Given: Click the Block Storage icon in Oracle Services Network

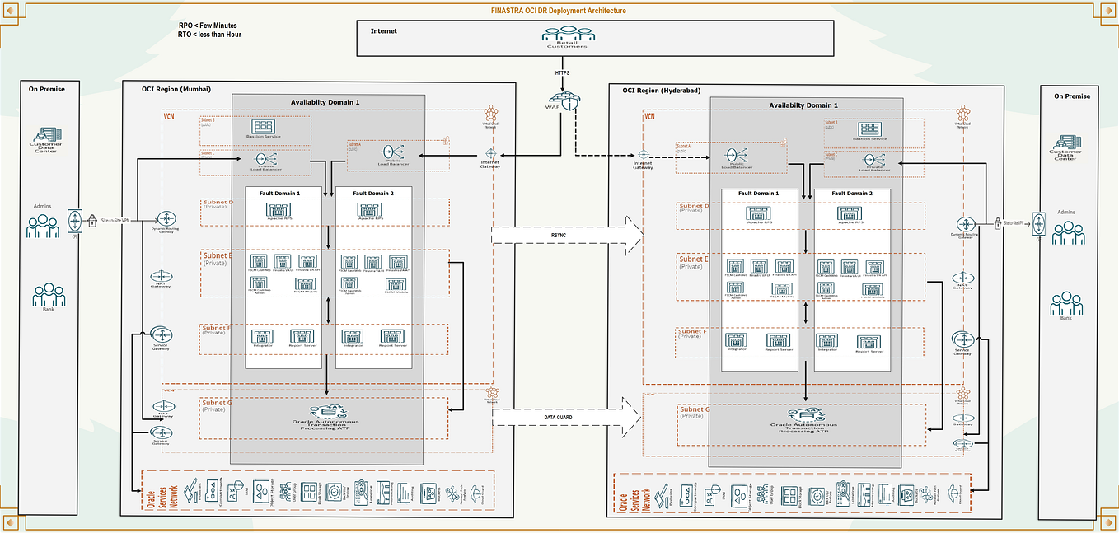Looking at the screenshot, I should pos(309,491).
